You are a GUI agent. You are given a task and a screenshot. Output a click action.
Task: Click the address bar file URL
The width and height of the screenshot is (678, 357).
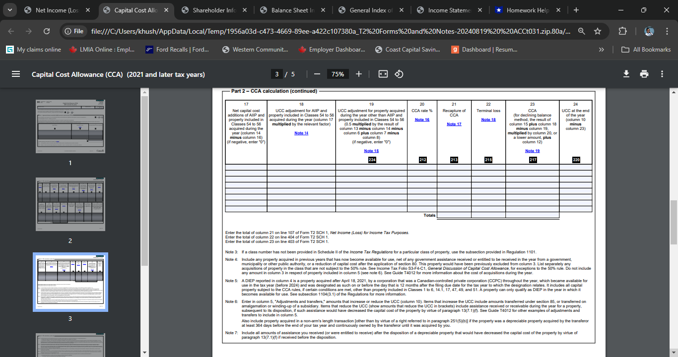coord(331,31)
